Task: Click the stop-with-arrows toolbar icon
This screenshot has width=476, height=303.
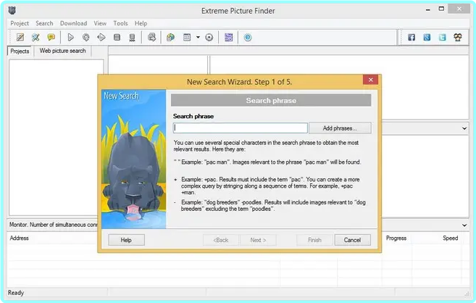Action: click(x=132, y=38)
